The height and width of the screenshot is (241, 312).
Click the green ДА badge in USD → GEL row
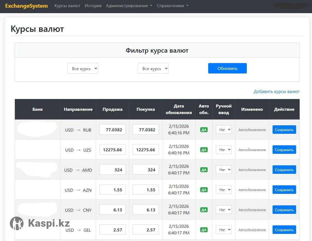pos(204,230)
